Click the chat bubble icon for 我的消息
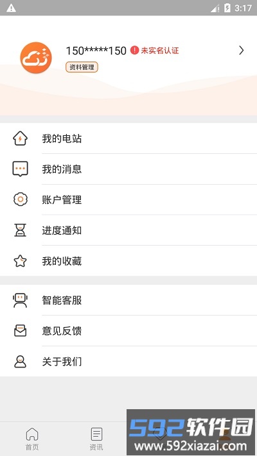The height and width of the screenshot is (456, 257). pos(20,169)
